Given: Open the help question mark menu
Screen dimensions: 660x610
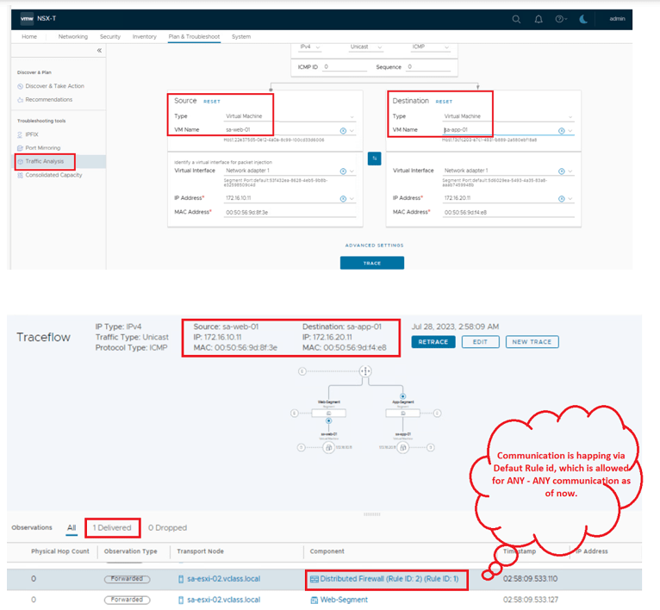Looking at the screenshot, I should pos(562,18).
